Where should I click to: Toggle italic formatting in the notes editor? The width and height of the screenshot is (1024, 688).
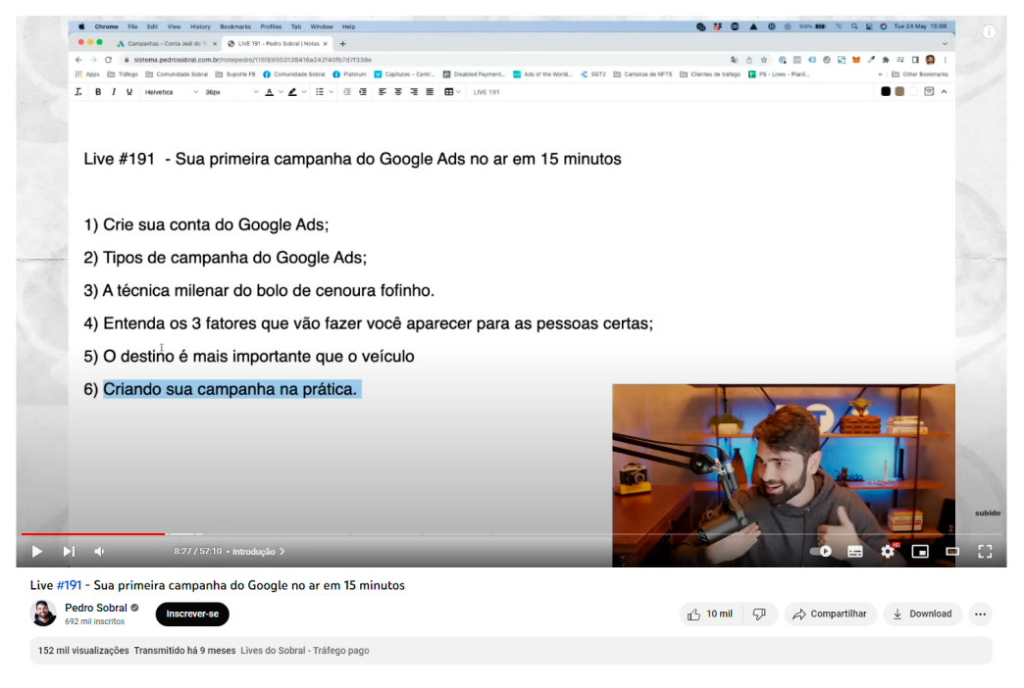click(114, 92)
